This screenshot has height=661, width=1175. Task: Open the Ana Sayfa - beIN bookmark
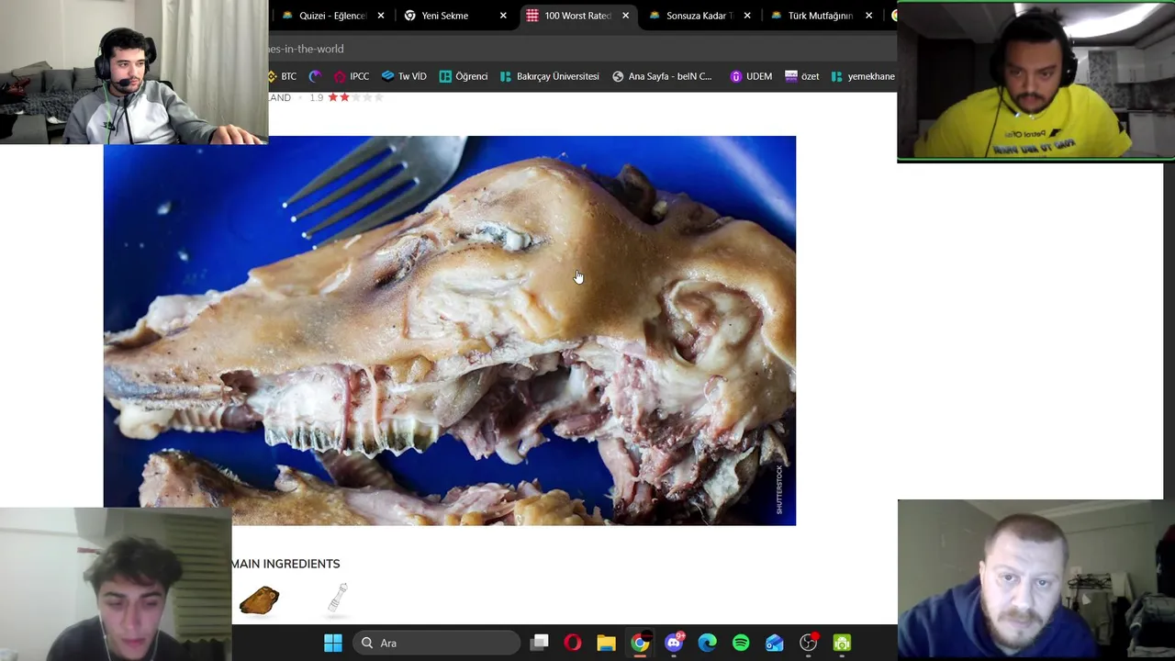[662, 76]
